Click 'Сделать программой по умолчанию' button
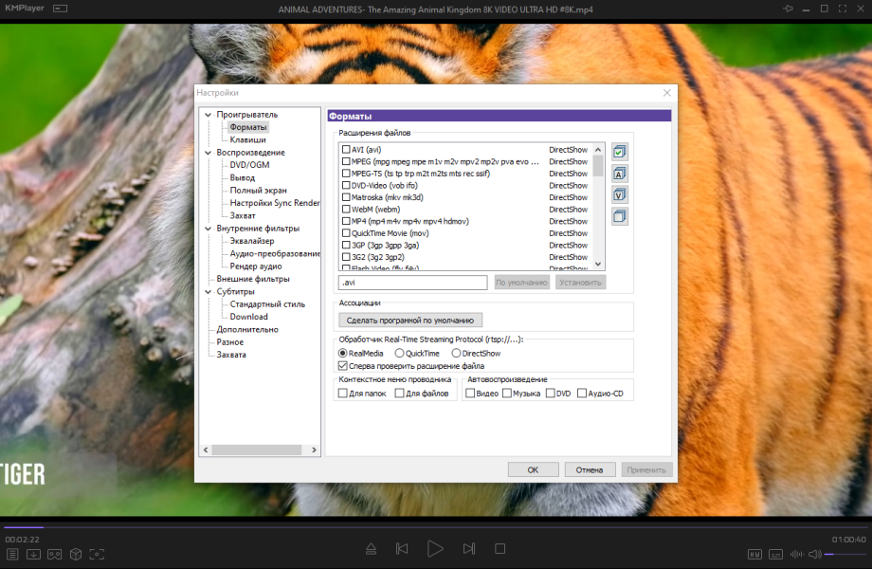Viewport: 872px width, 569px height. [410, 321]
